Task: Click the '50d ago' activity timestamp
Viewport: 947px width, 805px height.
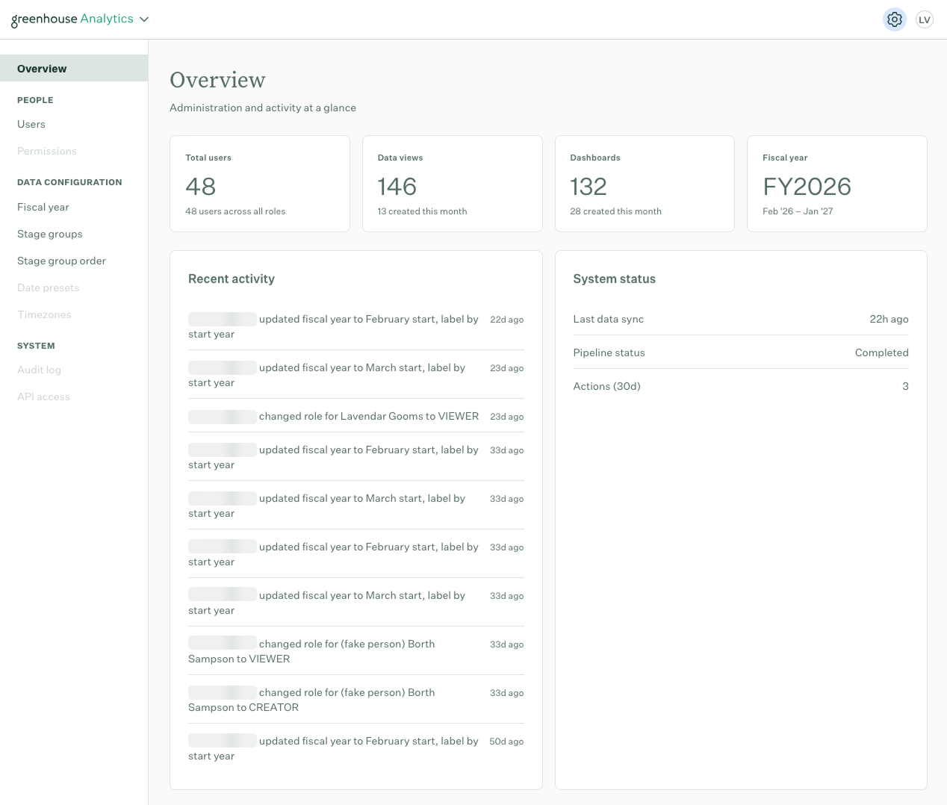Action: (x=506, y=742)
